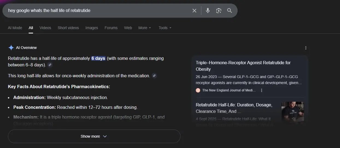Start voice search with microphone icon
340x148 pixels.
[208, 11]
